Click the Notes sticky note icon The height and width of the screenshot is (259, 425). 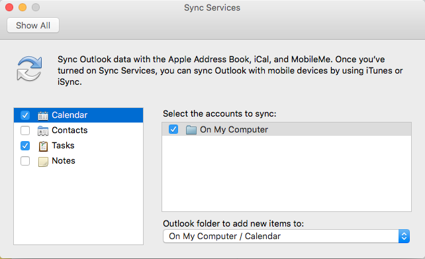(x=43, y=162)
